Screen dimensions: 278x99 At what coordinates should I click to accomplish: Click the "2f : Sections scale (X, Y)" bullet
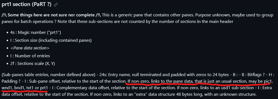tap(33, 64)
